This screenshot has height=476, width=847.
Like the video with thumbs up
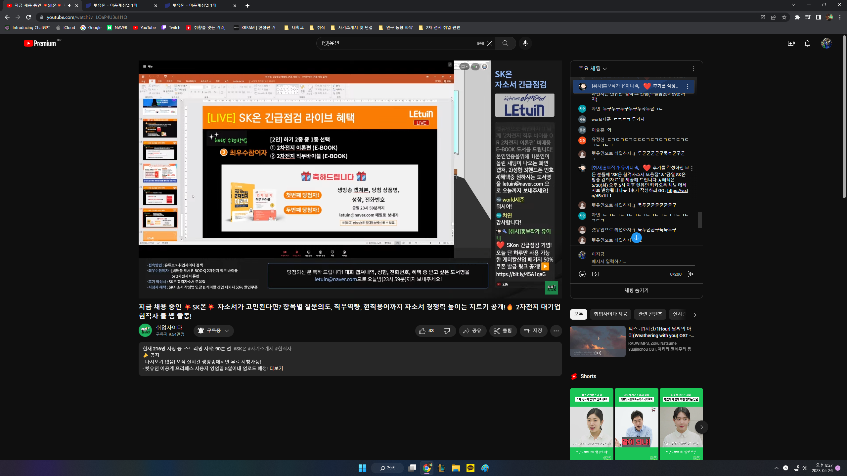[x=427, y=331]
